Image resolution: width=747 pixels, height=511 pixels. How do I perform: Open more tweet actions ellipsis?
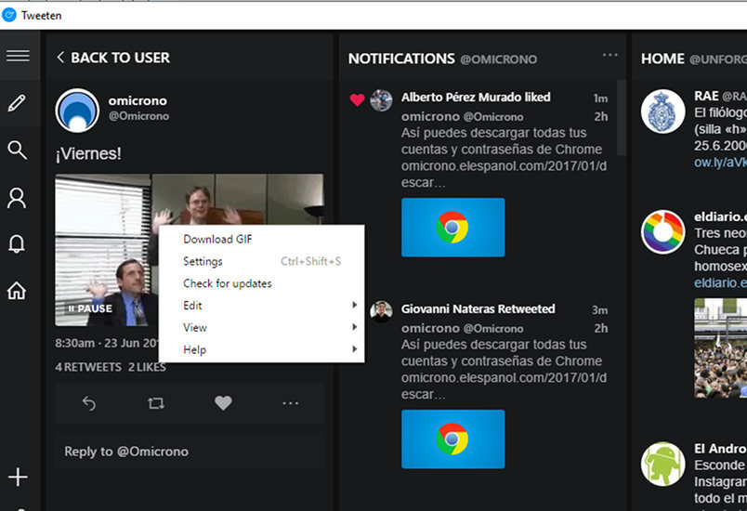(x=290, y=403)
